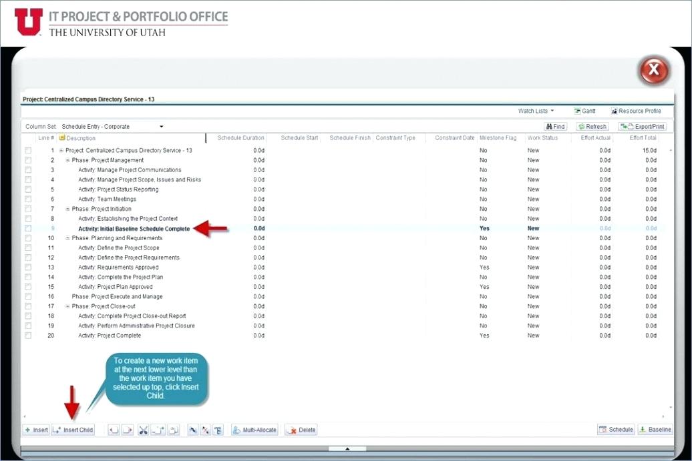692x461 pixels.
Task: Click the scissors Cut icon
Action: click(x=143, y=430)
